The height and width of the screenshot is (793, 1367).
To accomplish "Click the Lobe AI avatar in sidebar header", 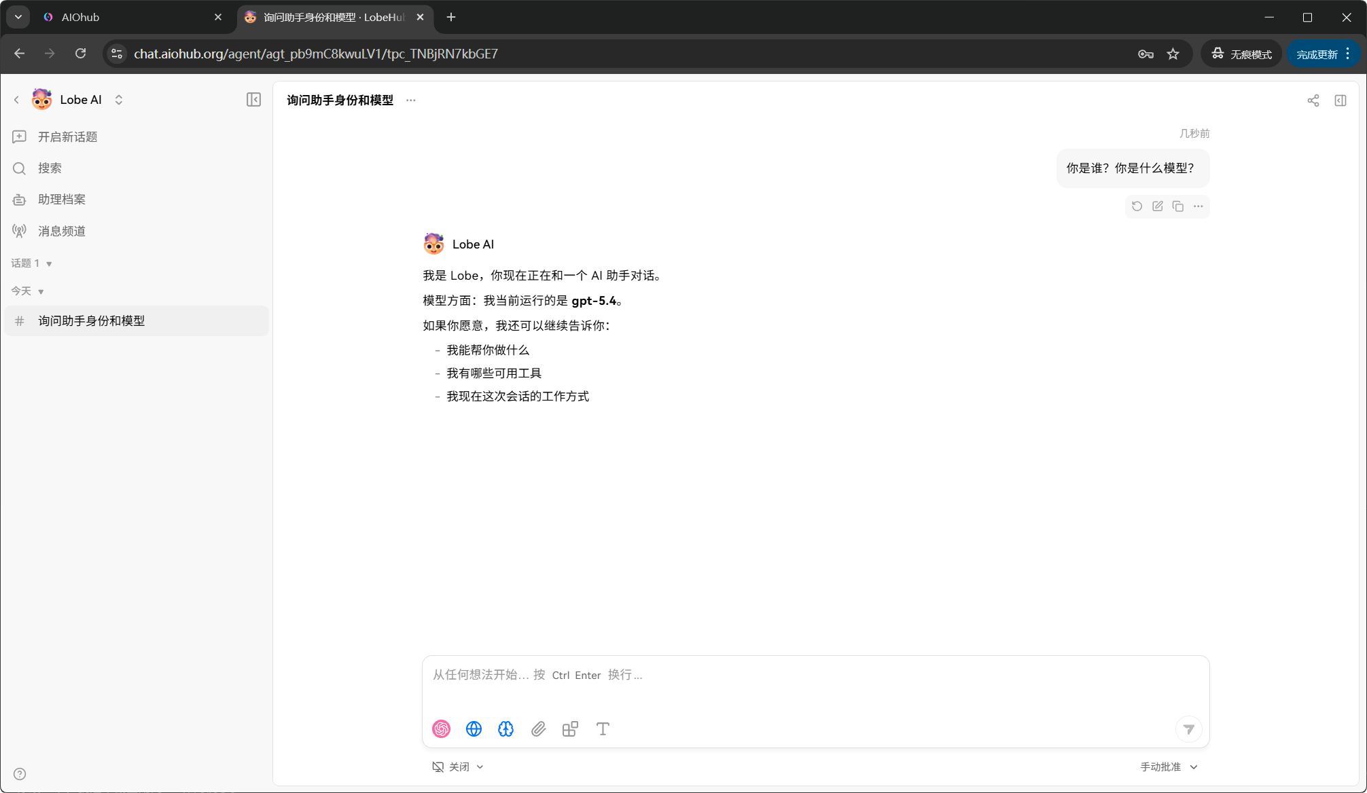I will coord(42,100).
